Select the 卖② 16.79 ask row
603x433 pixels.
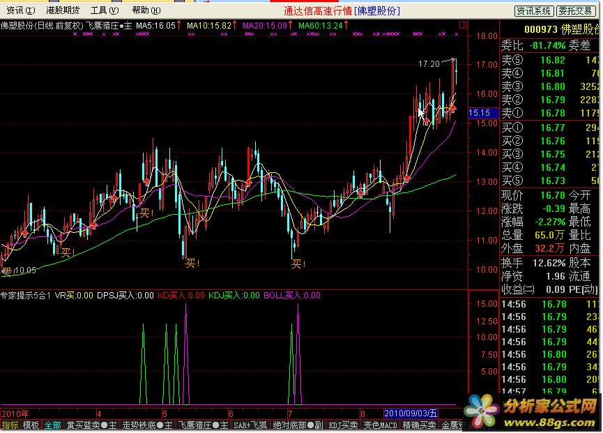(551, 100)
